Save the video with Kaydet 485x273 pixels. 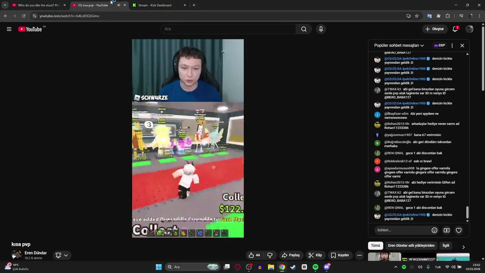[340, 255]
